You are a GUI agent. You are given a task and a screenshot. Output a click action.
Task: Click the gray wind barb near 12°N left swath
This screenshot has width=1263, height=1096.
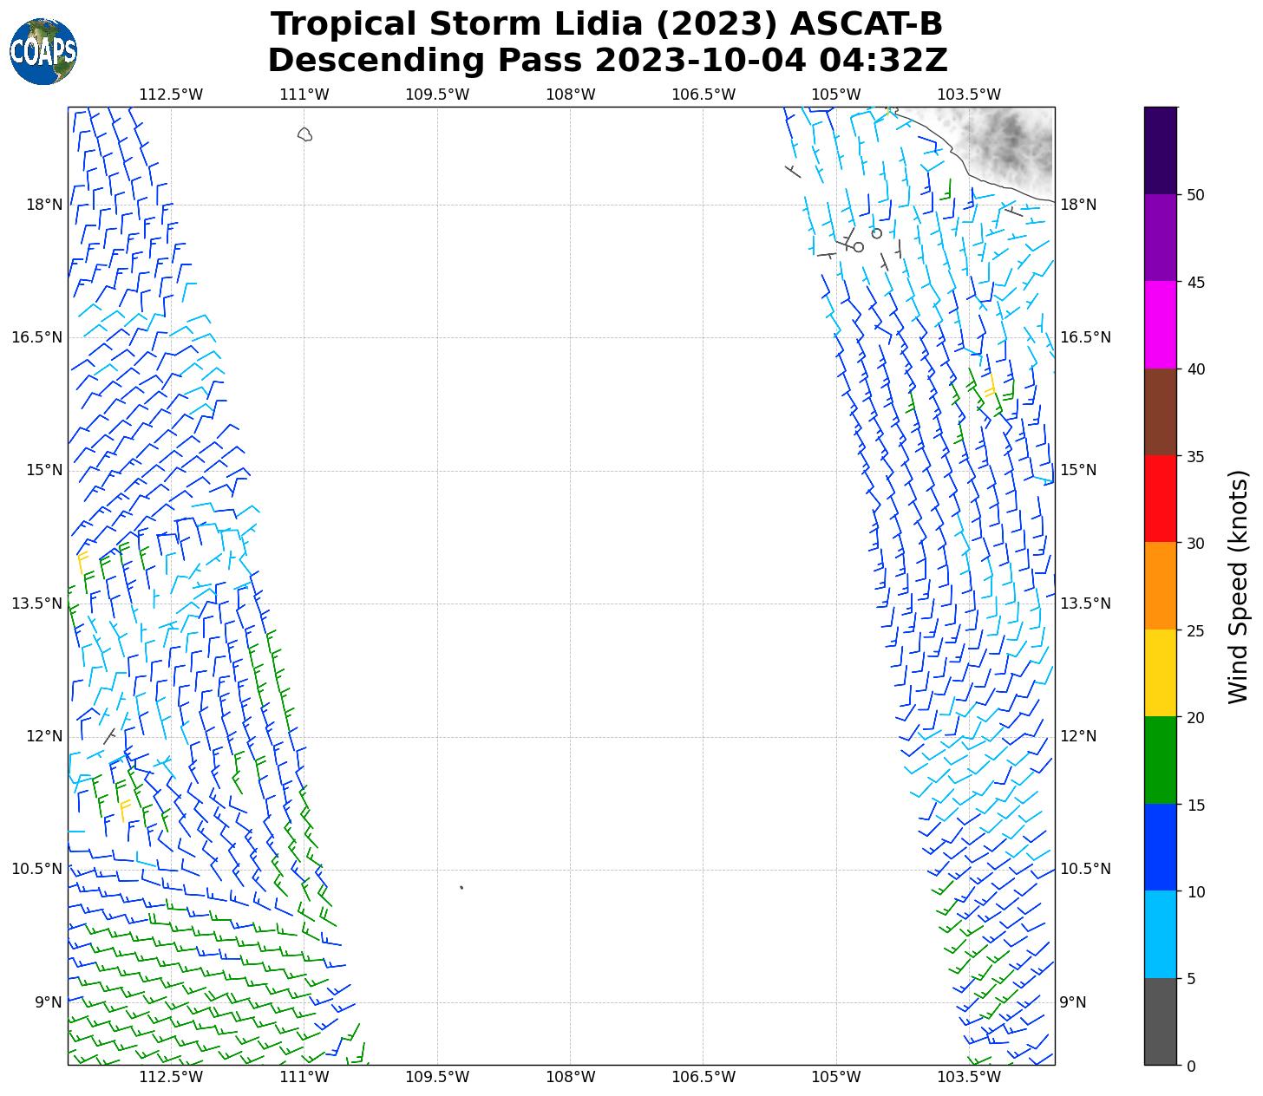click(109, 736)
